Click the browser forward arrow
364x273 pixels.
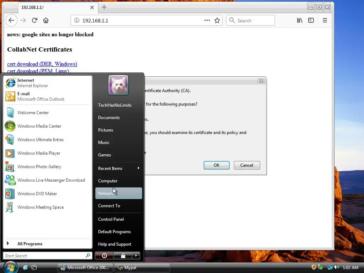pyautogui.click(x=23, y=20)
